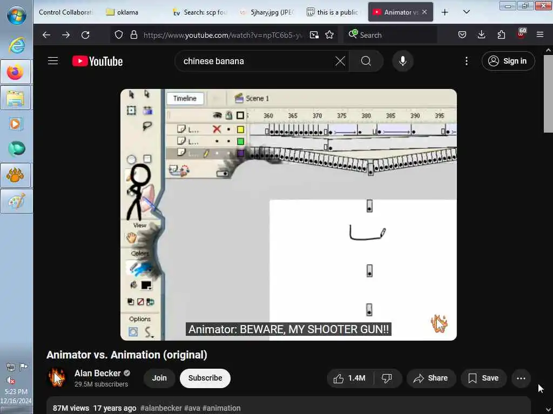The image size is (553, 414).
Task: Open Alan Becker's channel avatar
Action: pos(57,378)
